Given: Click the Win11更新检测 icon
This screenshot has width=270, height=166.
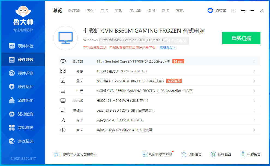Looking at the screenshot, I should pyautogui.click(x=145, y=154).
